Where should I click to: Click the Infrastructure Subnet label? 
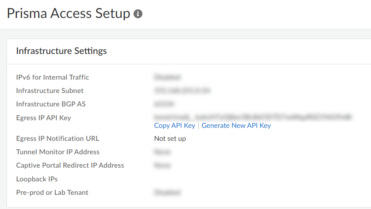tap(50, 91)
